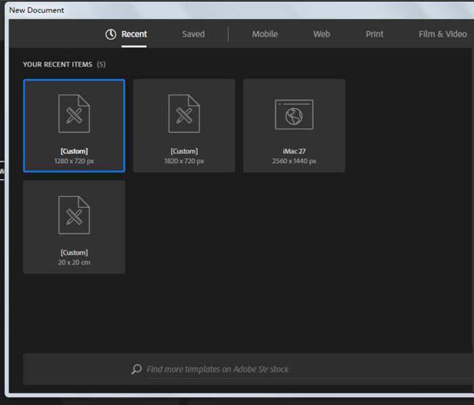Click the web globe icon of iMac 27

[294, 114]
